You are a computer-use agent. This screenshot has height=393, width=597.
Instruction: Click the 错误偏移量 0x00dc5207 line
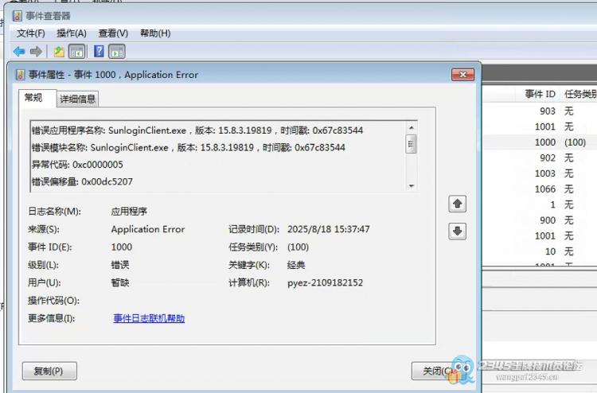(82, 181)
